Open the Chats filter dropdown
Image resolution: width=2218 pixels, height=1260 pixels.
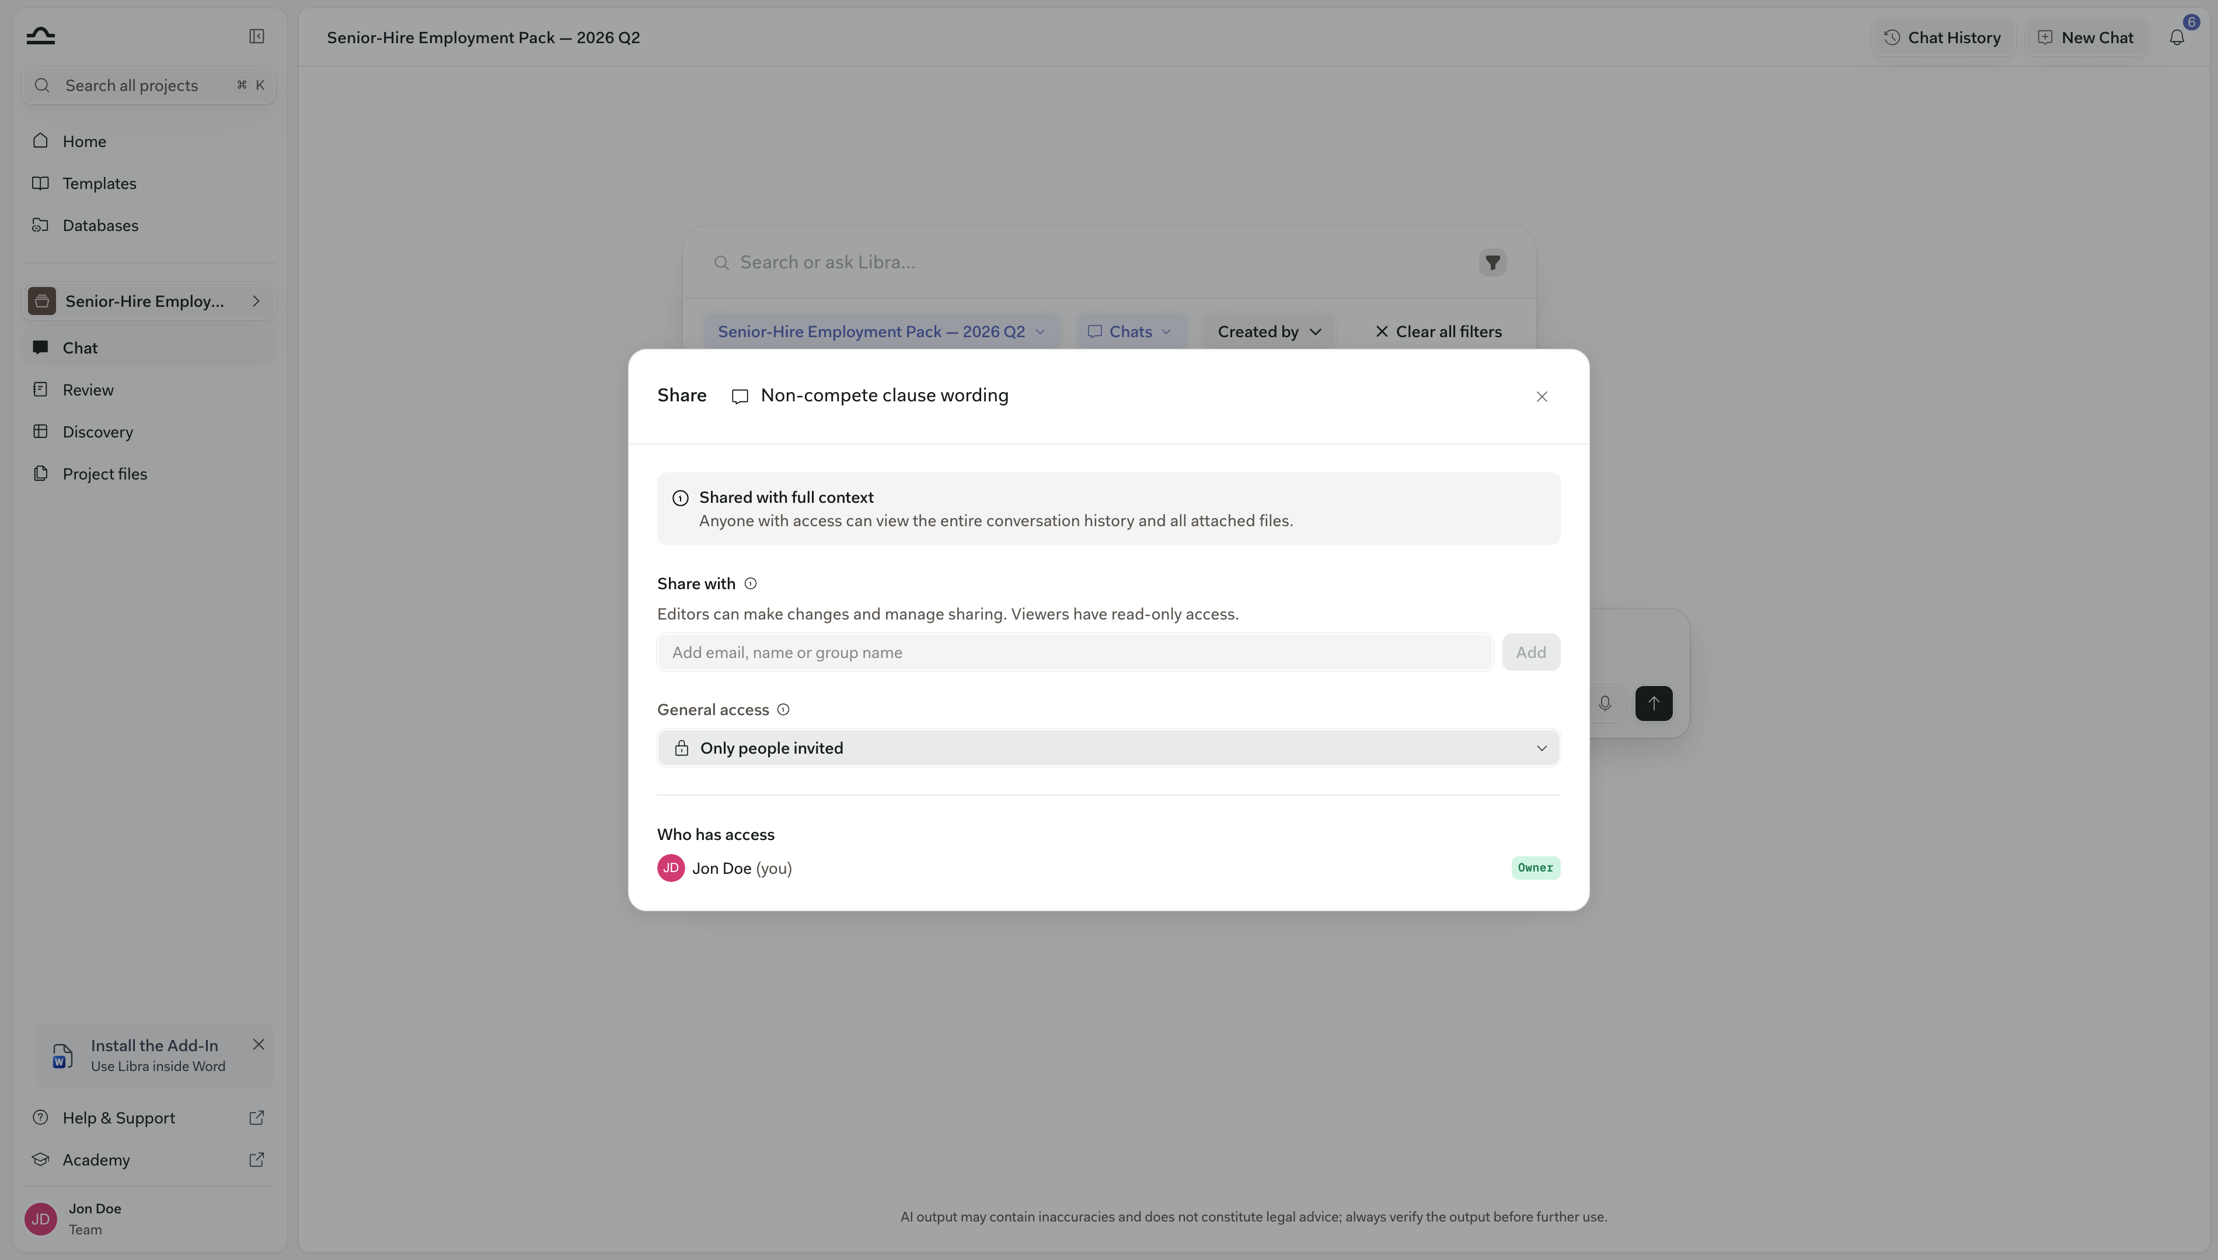[x=1131, y=331]
